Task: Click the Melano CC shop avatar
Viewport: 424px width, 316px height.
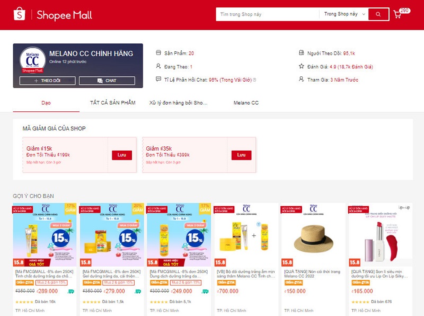Action: [33, 60]
